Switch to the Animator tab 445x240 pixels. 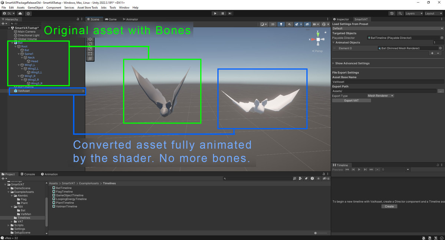pyautogui.click(x=130, y=19)
